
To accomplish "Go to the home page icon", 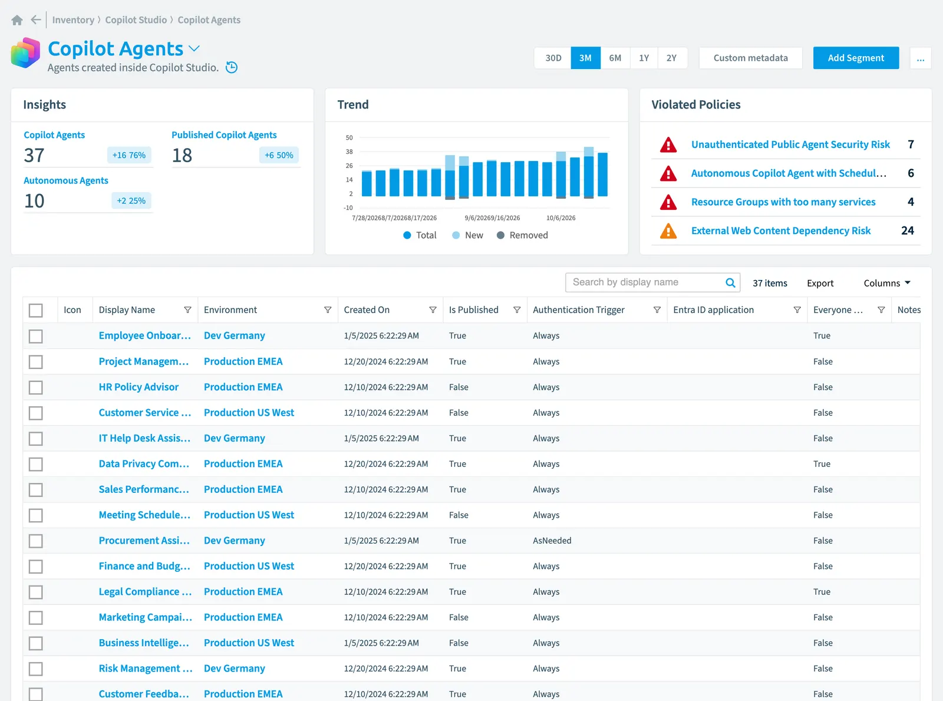I will coord(17,20).
